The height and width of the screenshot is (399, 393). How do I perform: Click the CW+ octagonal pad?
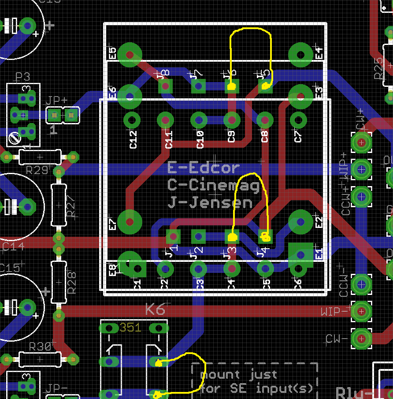click(x=361, y=142)
